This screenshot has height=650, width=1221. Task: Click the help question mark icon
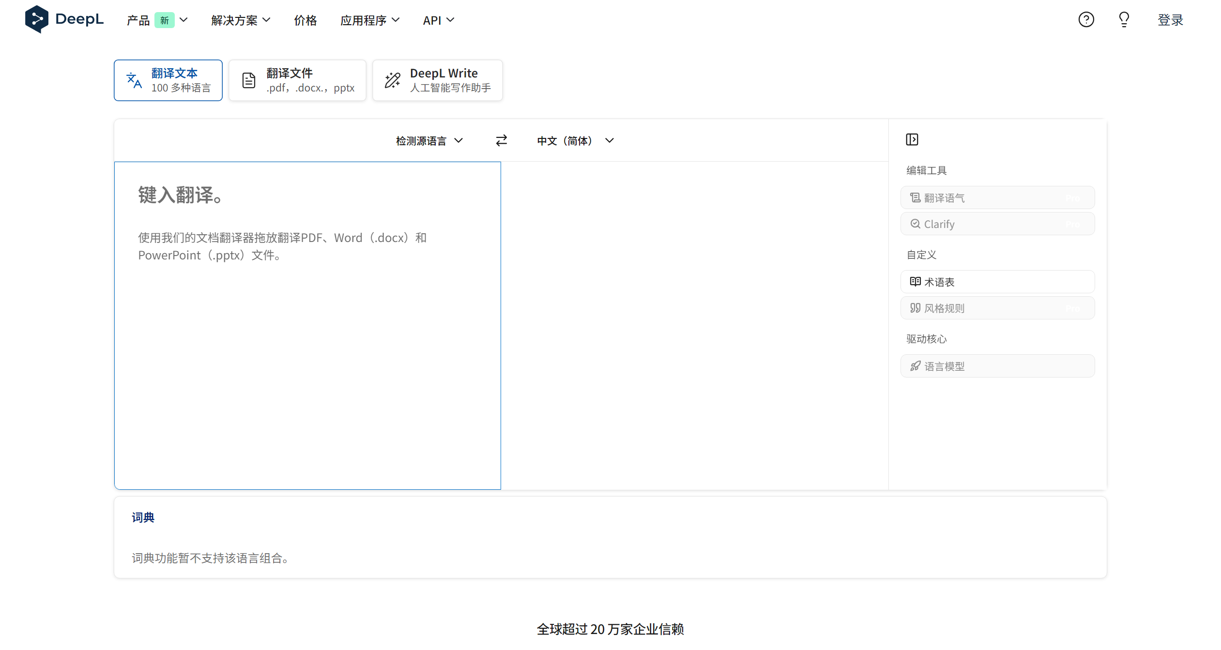[x=1086, y=19]
